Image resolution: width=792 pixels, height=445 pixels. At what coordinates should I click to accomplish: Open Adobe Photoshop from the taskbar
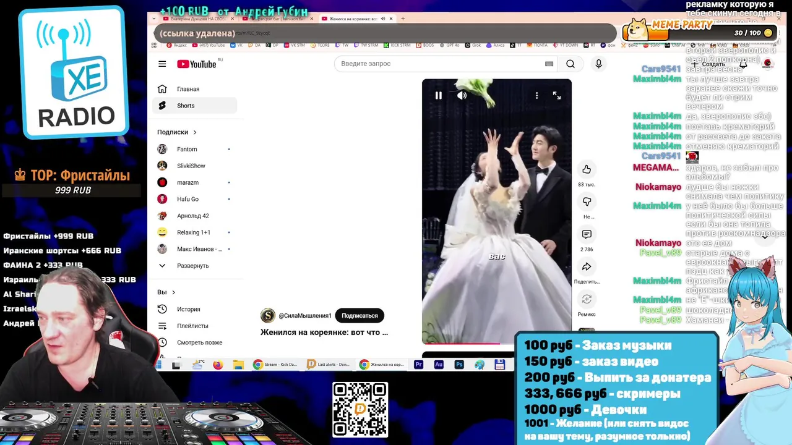(459, 365)
